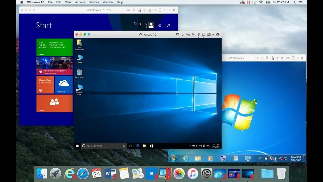Open CD/DVD icon in Windows 10 title bar
Image resolution: width=323 pixels, height=182 pixels.
[x=188, y=34]
